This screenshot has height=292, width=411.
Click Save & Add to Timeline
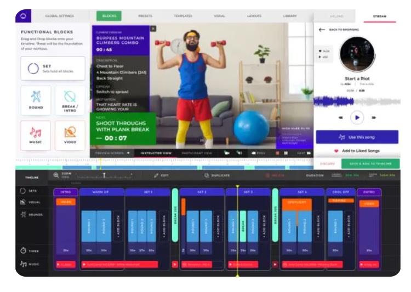click(370, 163)
